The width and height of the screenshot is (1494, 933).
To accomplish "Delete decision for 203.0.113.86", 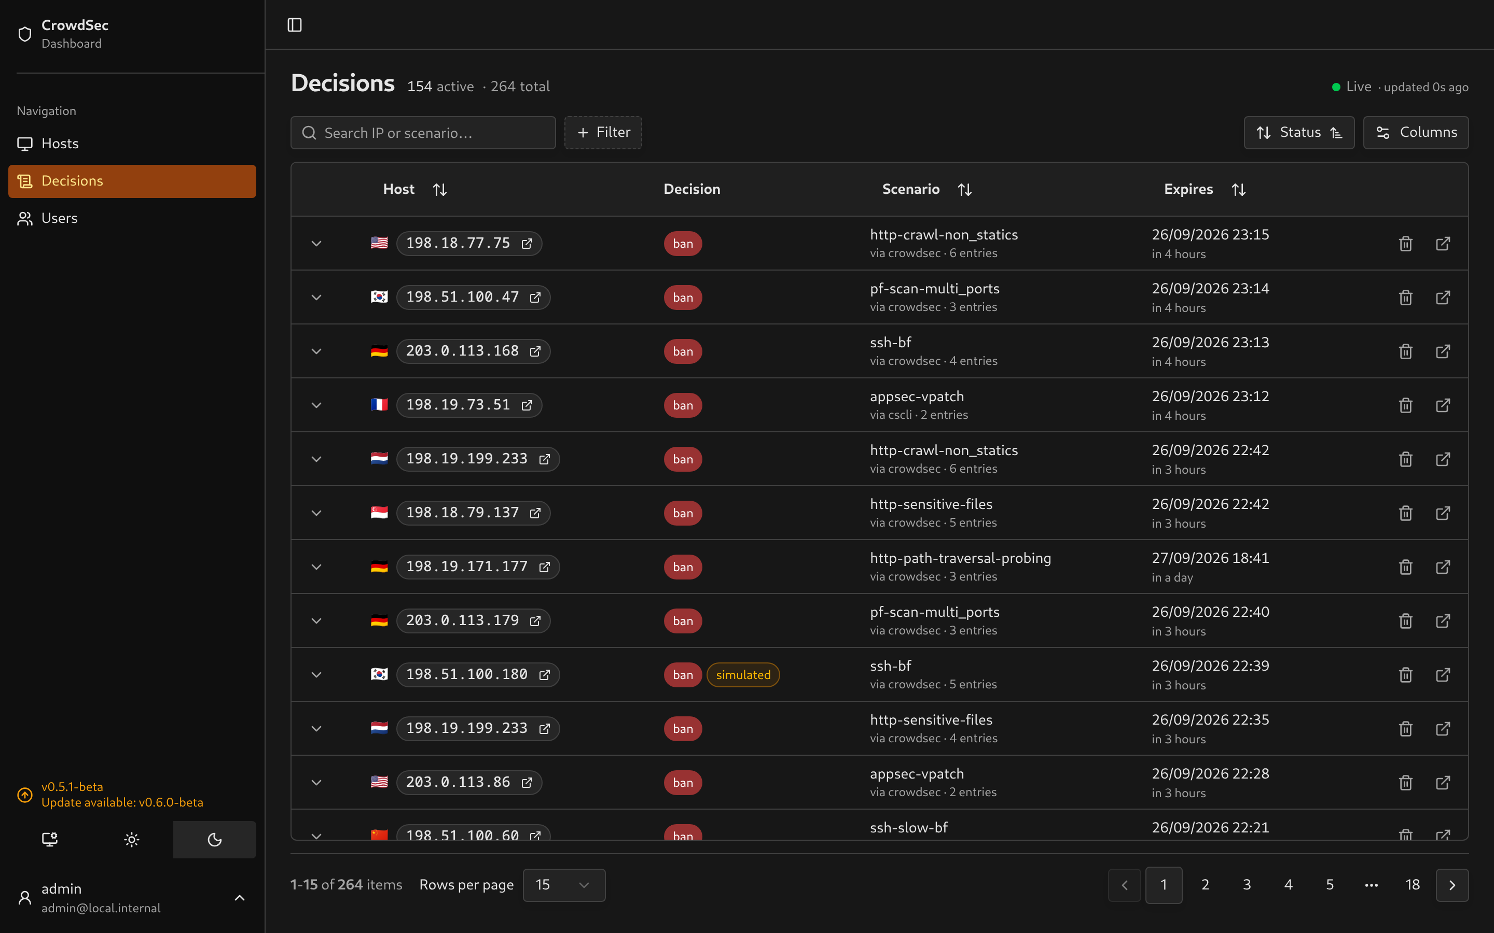I will pyautogui.click(x=1406, y=783).
